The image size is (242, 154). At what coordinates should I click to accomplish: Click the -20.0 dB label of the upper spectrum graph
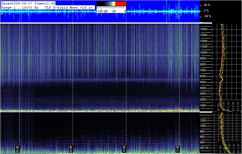(x=238, y=106)
